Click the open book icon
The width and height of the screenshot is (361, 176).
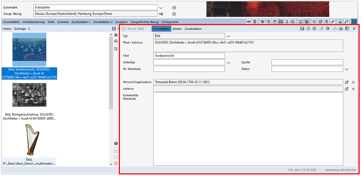[x=301, y=22]
